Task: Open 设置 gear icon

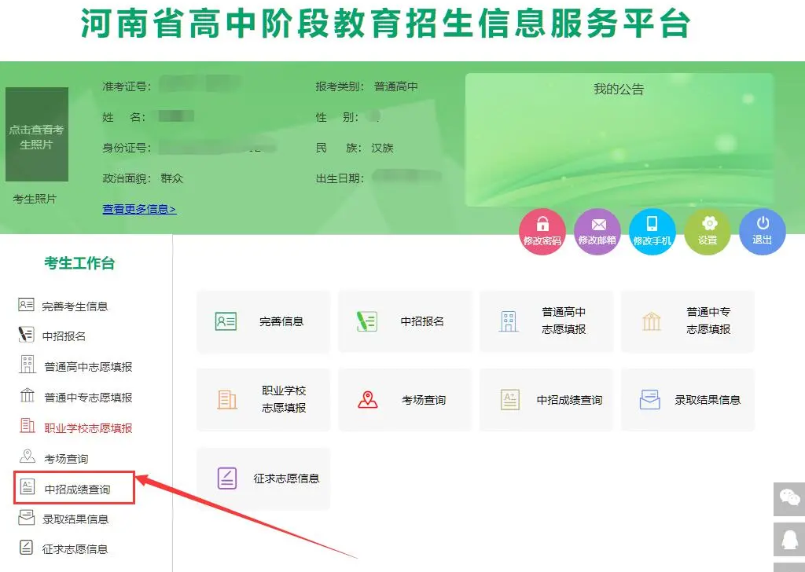Action: pos(708,232)
